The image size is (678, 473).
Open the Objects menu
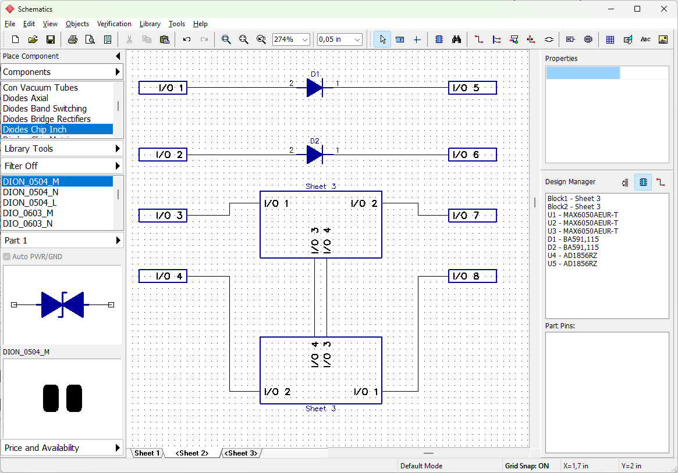click(x=77, y=24)
